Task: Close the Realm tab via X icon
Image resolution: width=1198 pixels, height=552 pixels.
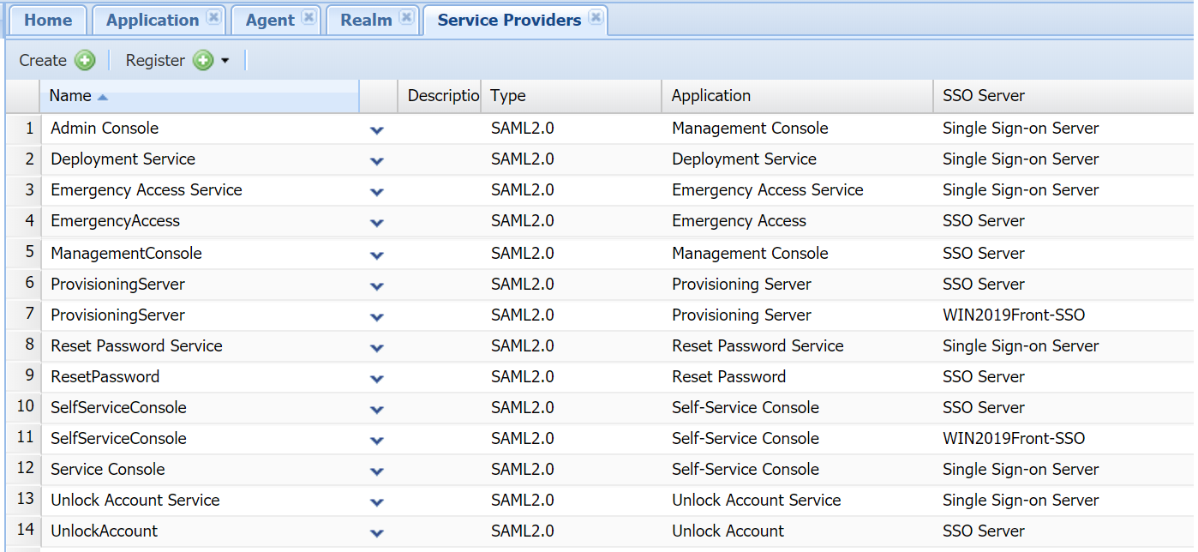Action: point(406,17)
